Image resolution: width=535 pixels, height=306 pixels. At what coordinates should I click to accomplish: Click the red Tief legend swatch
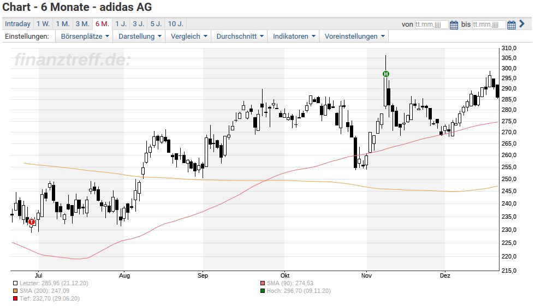[x=15, y=298]
